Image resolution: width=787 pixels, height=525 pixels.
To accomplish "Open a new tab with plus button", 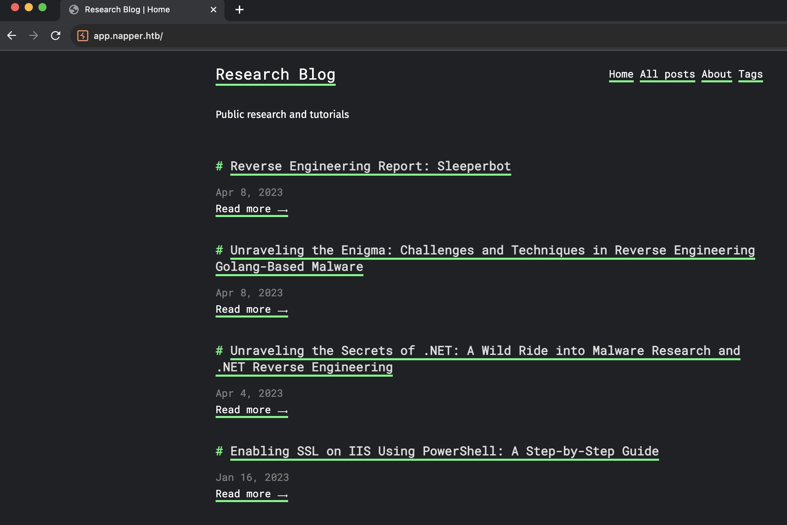I will click(x=240, y=10).
